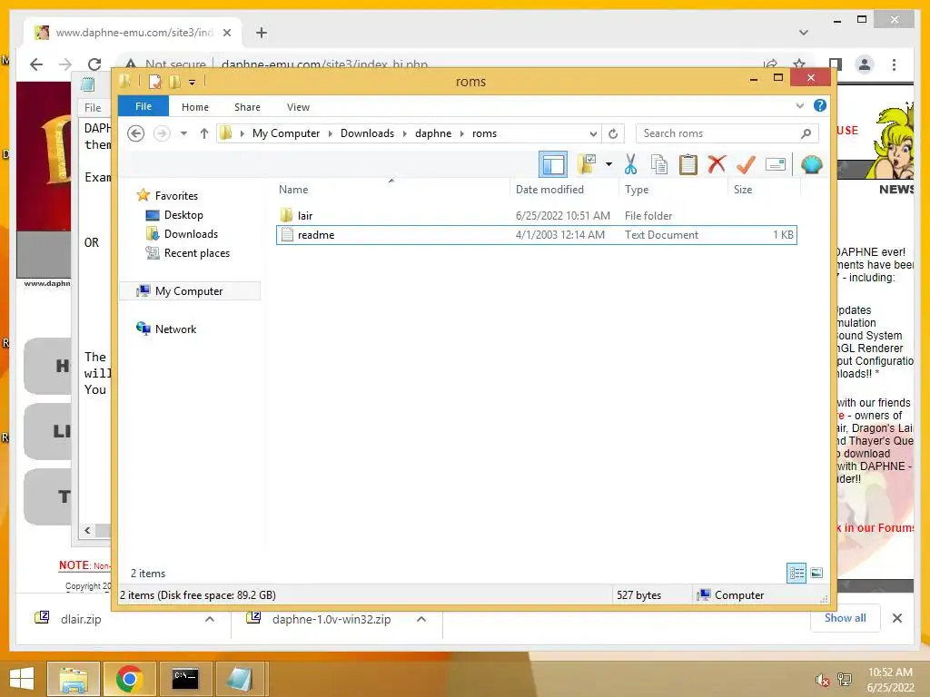Click muted volume tray icon
This screenshot has height=697, width=930.
pos(821,681)
